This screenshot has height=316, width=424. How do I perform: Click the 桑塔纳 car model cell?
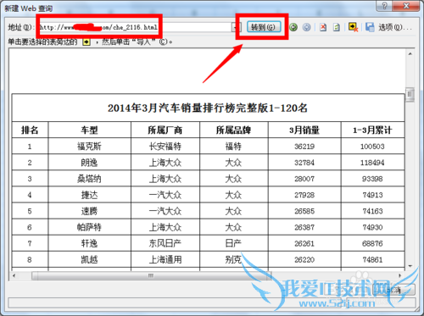[89, 179]
